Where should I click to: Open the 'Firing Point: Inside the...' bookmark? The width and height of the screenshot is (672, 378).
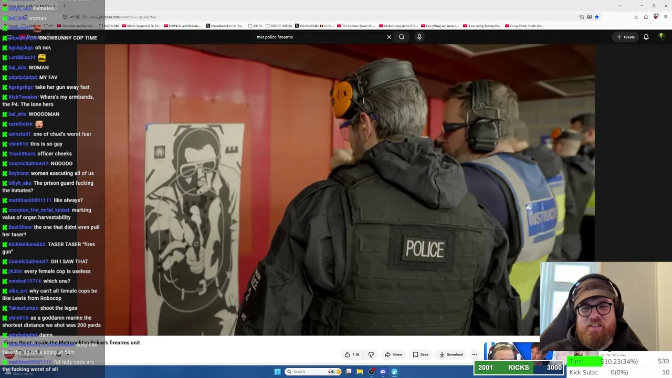click(x=523, y=26)
